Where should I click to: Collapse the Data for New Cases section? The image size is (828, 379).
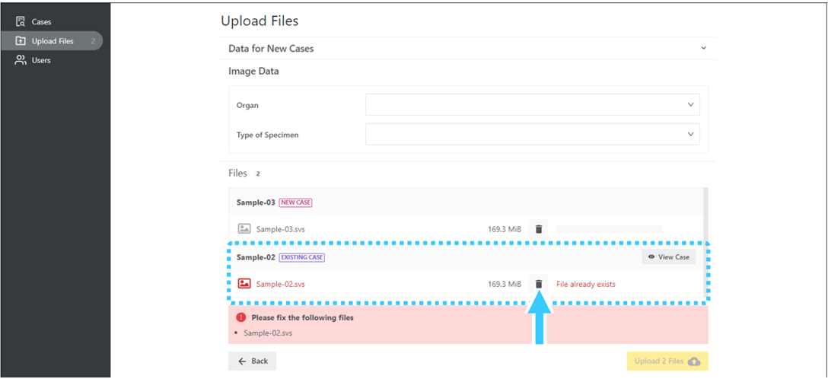[x=703, y=48]
